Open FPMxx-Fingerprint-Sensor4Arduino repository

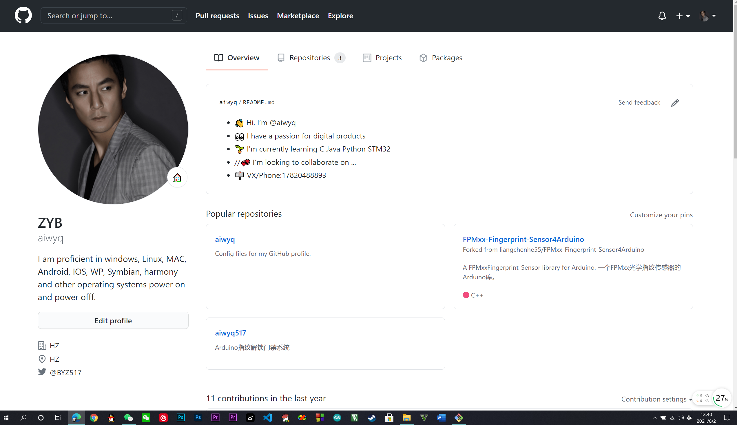coord(523,239)
